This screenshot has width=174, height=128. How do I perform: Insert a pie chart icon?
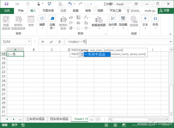coord(71,28)
